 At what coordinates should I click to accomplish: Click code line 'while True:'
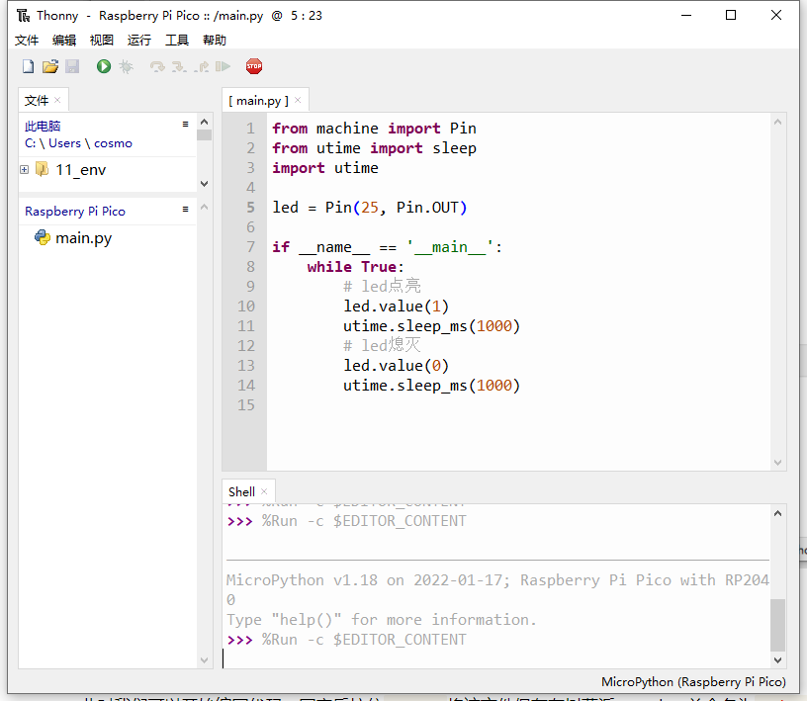point(355,267)
